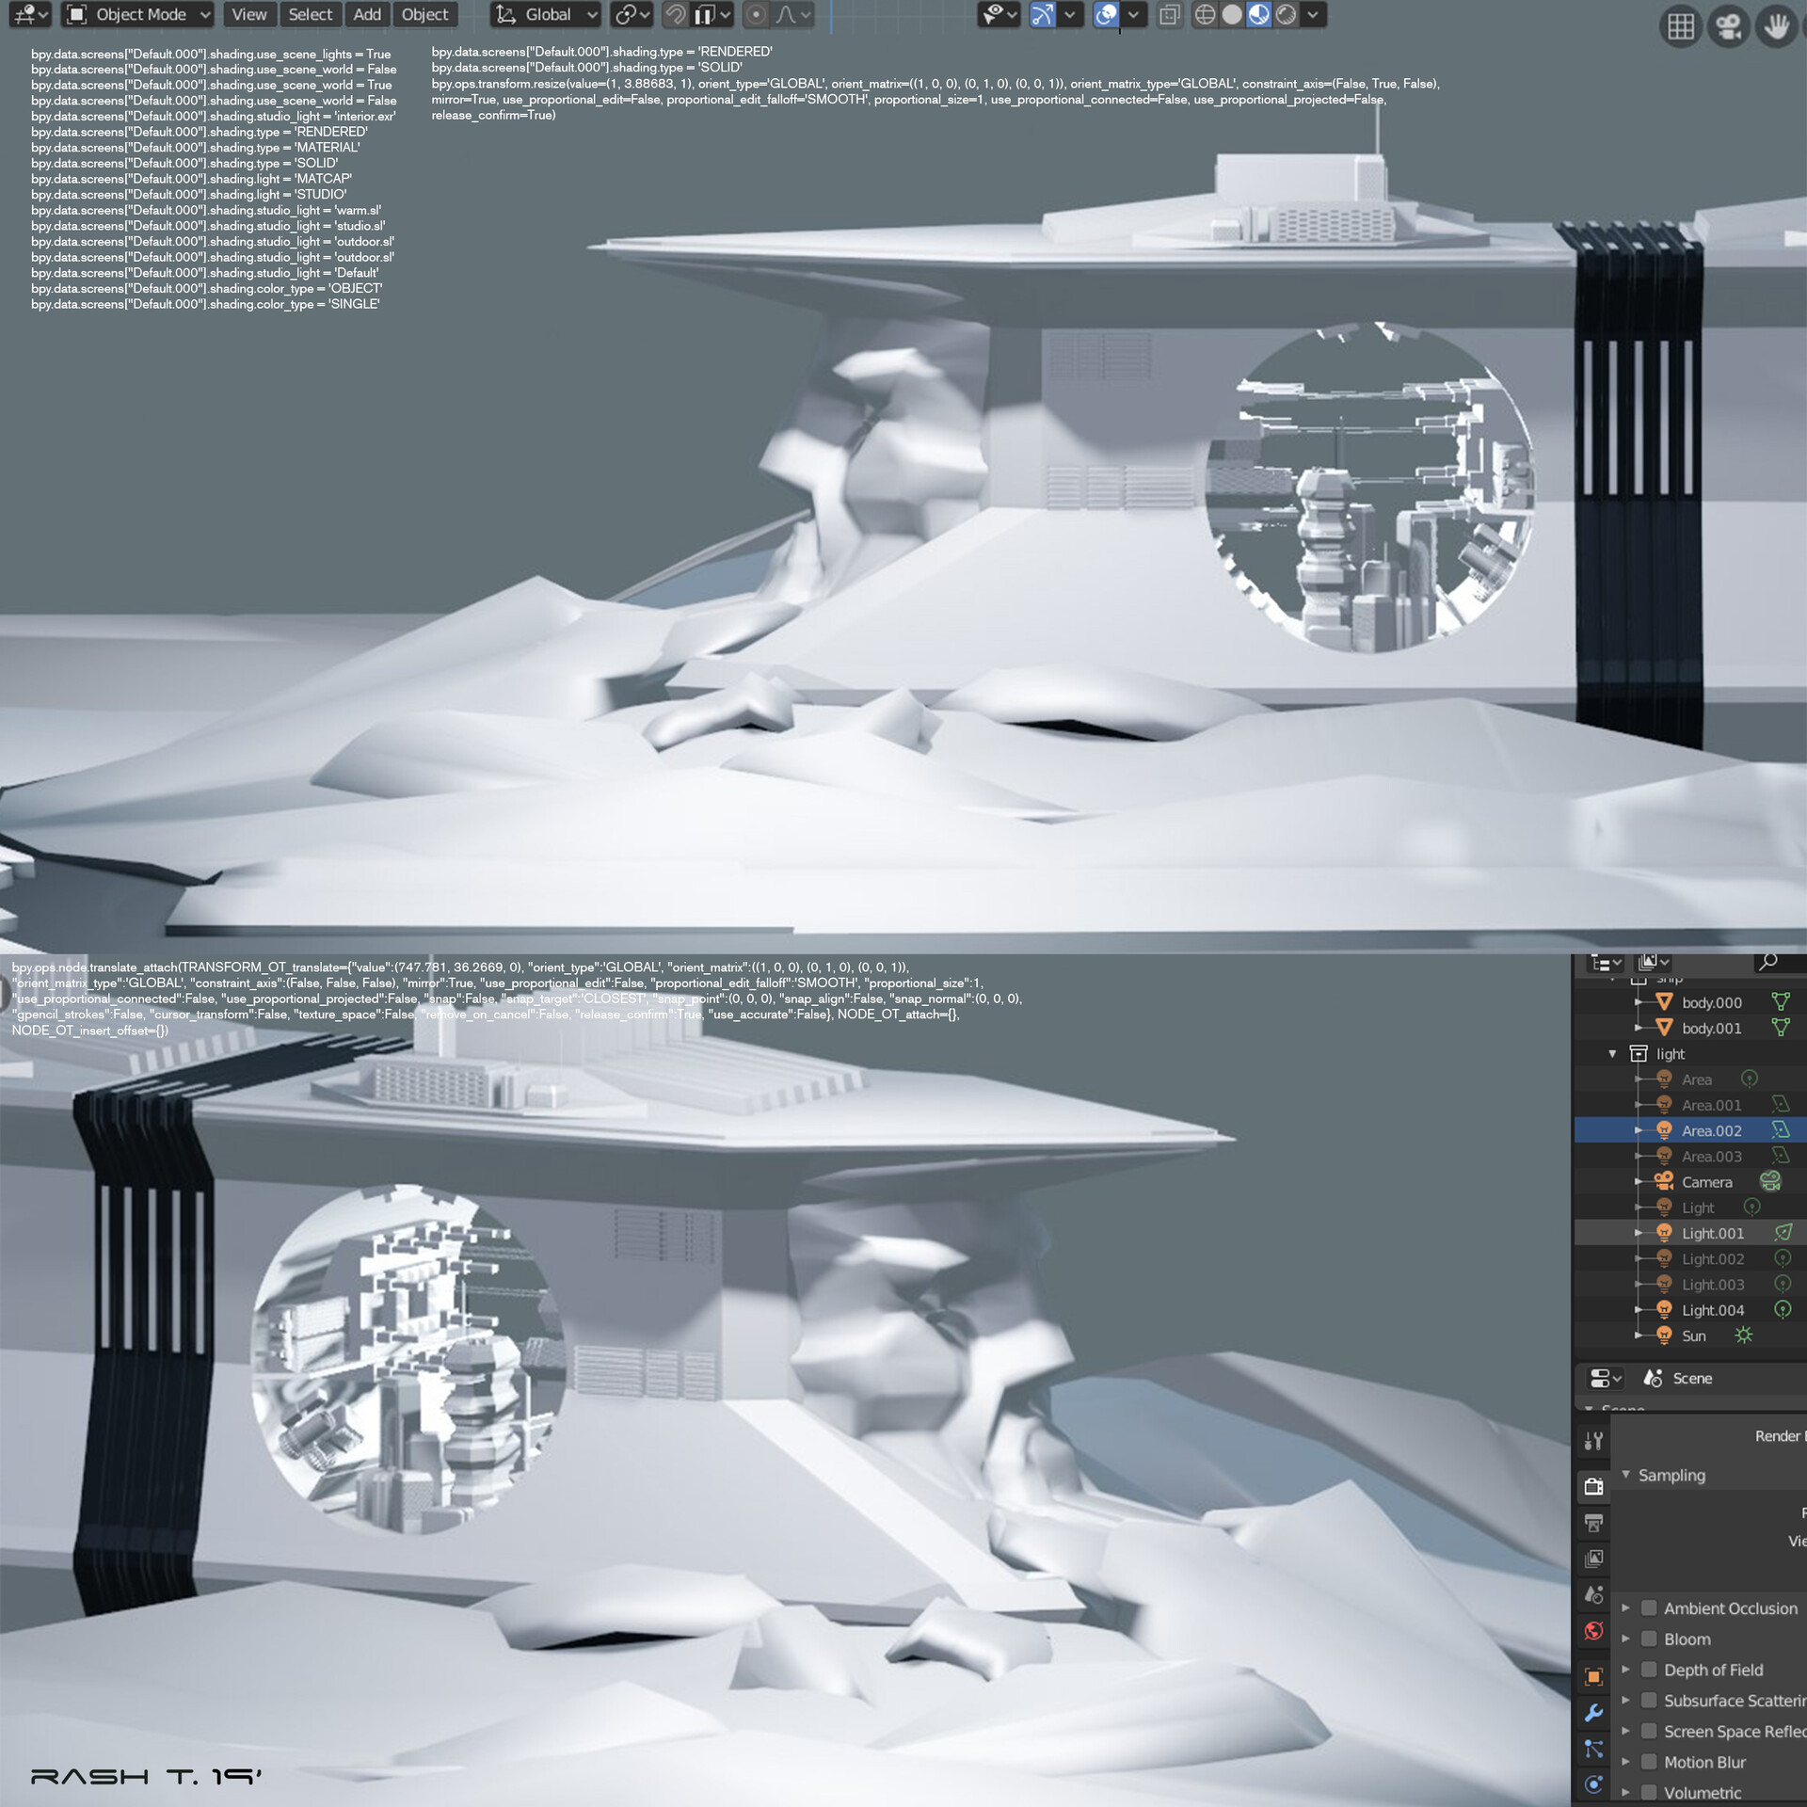Screen dimensions: 1807x1807
Task: Collapse the light collection in outliner
Action: coord(1612,1053)
